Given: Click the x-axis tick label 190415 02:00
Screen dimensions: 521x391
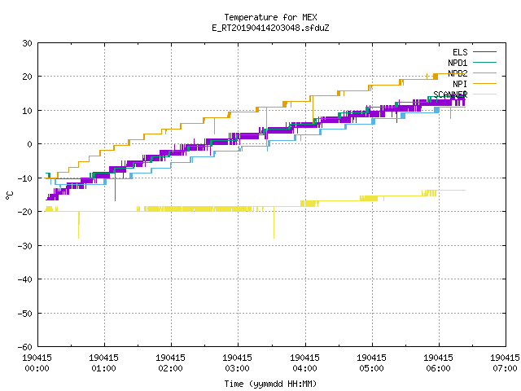Looking at the screenshot, I should (170, 363).
